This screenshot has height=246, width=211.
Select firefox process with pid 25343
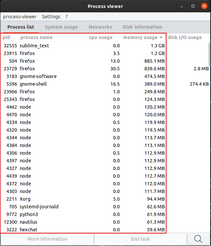click(105, 99)
